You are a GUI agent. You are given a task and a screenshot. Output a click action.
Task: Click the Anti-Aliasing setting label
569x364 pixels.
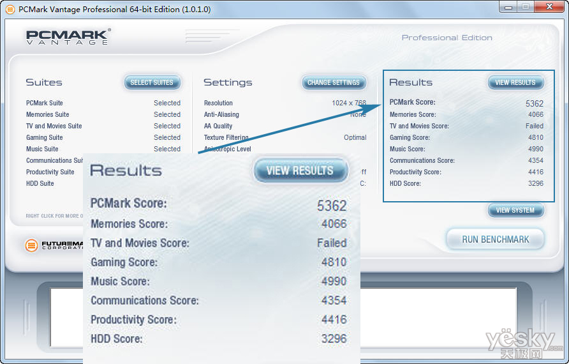(221, 114)
